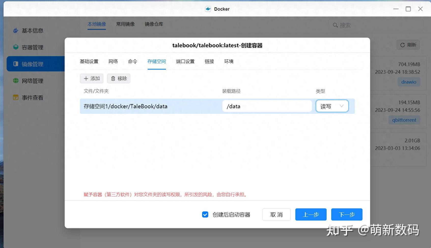Click the 取消 button to cancel
Viewport: 431px width, 248px height.
coord(276,214)
